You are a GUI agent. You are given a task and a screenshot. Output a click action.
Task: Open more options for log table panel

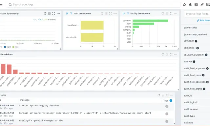pos(172,95)
